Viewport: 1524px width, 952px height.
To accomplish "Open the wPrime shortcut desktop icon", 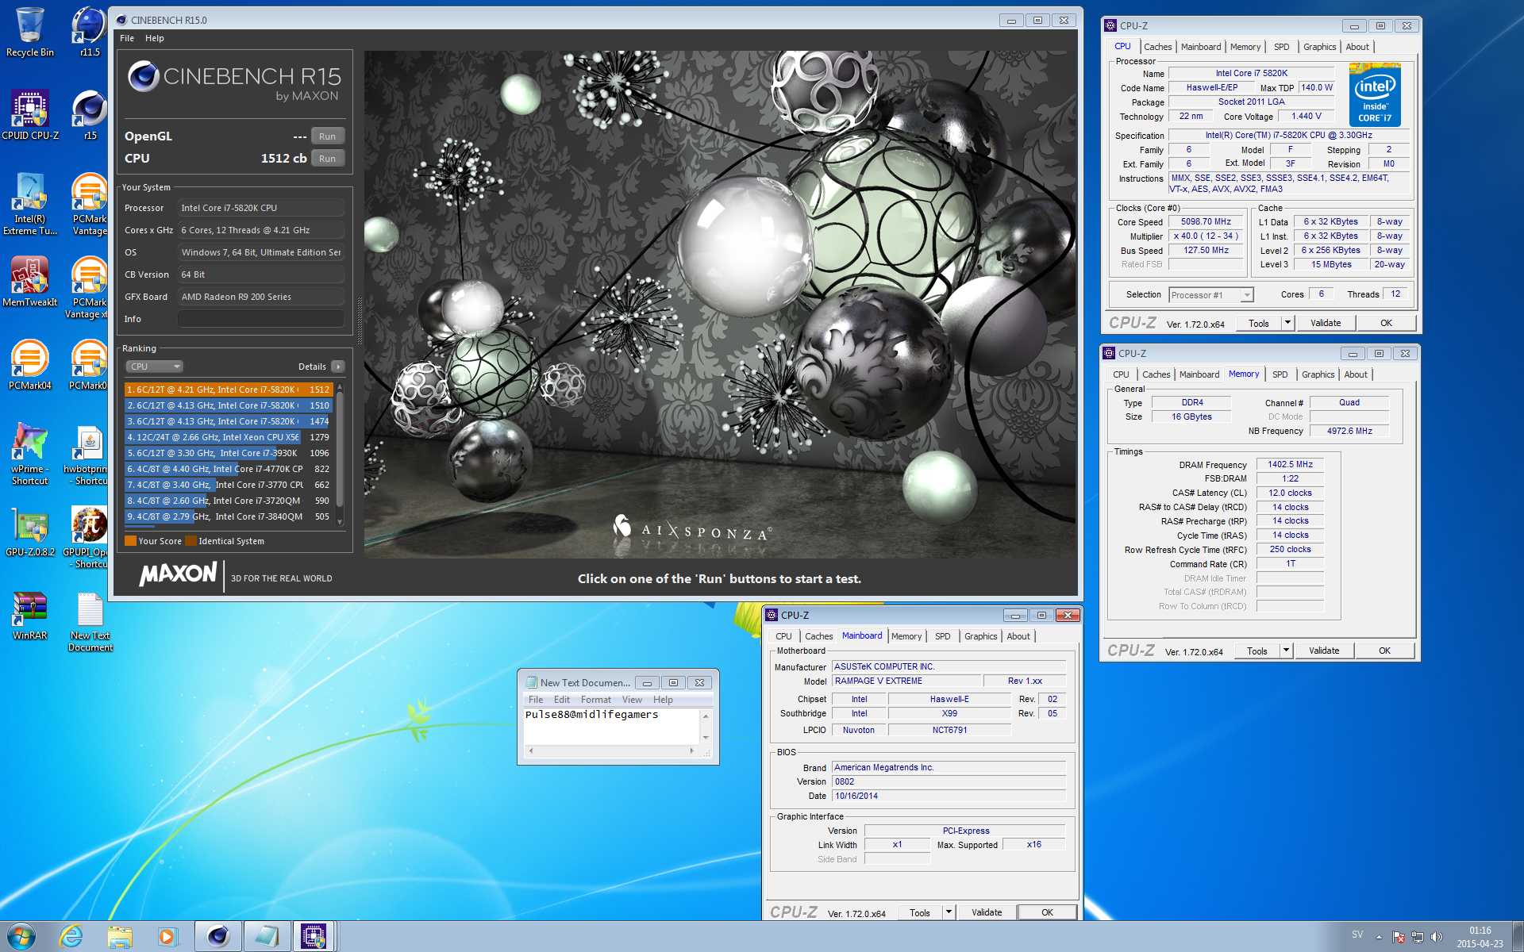I will [30, 454].
